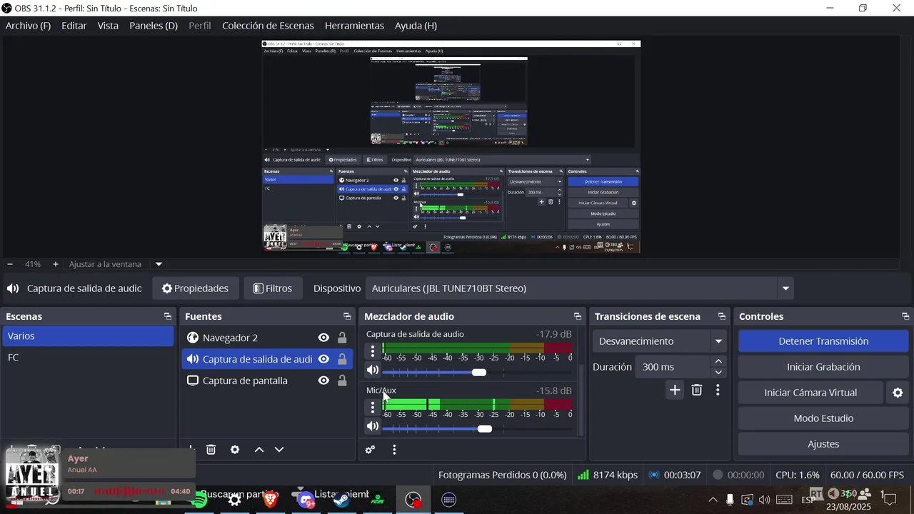Toggle lock on Captura de salida de audio

pos(342,359)
